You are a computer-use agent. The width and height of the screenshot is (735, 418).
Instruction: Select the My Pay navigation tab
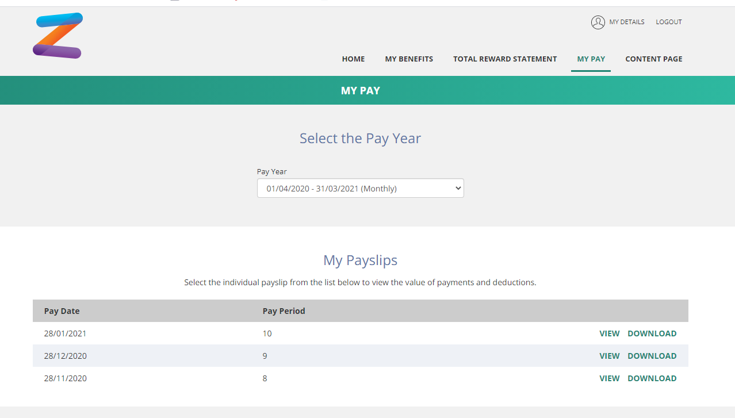(x=591, y=59)
